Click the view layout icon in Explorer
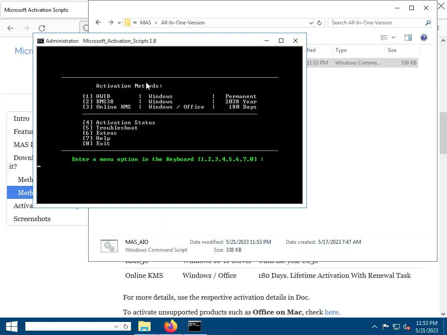The height and width of the screenshot is (335, 447). click(384, 38)
